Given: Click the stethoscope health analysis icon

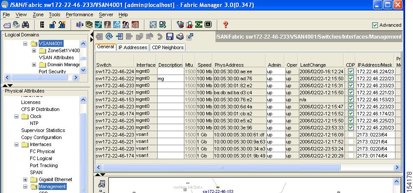Looking at the screenshot, I should click(x=180, y=25).
